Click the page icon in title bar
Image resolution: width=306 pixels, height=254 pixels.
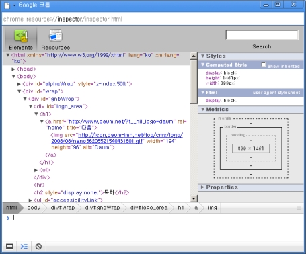coord(7,5)
